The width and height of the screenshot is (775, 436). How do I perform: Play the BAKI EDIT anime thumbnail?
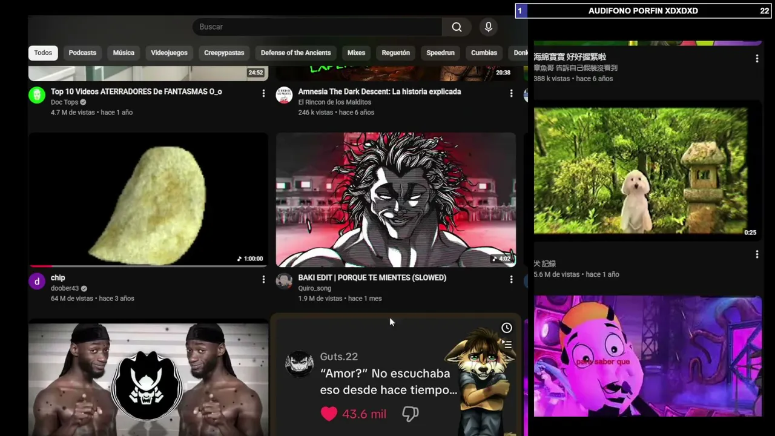coord(396,200)
